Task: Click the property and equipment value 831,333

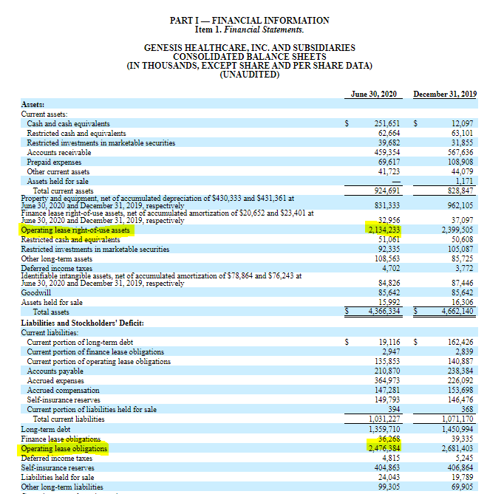Action: [x=387, y=205]
